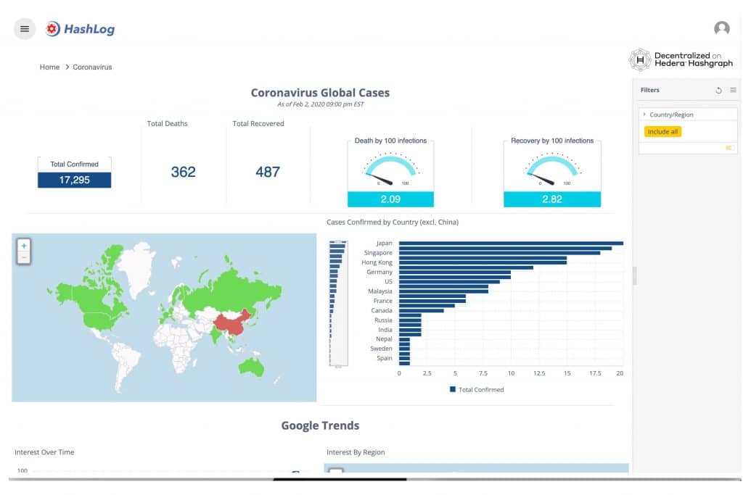
Task: Open the user profile avatar
Action: pyautogui.click(x=721, y=28)
